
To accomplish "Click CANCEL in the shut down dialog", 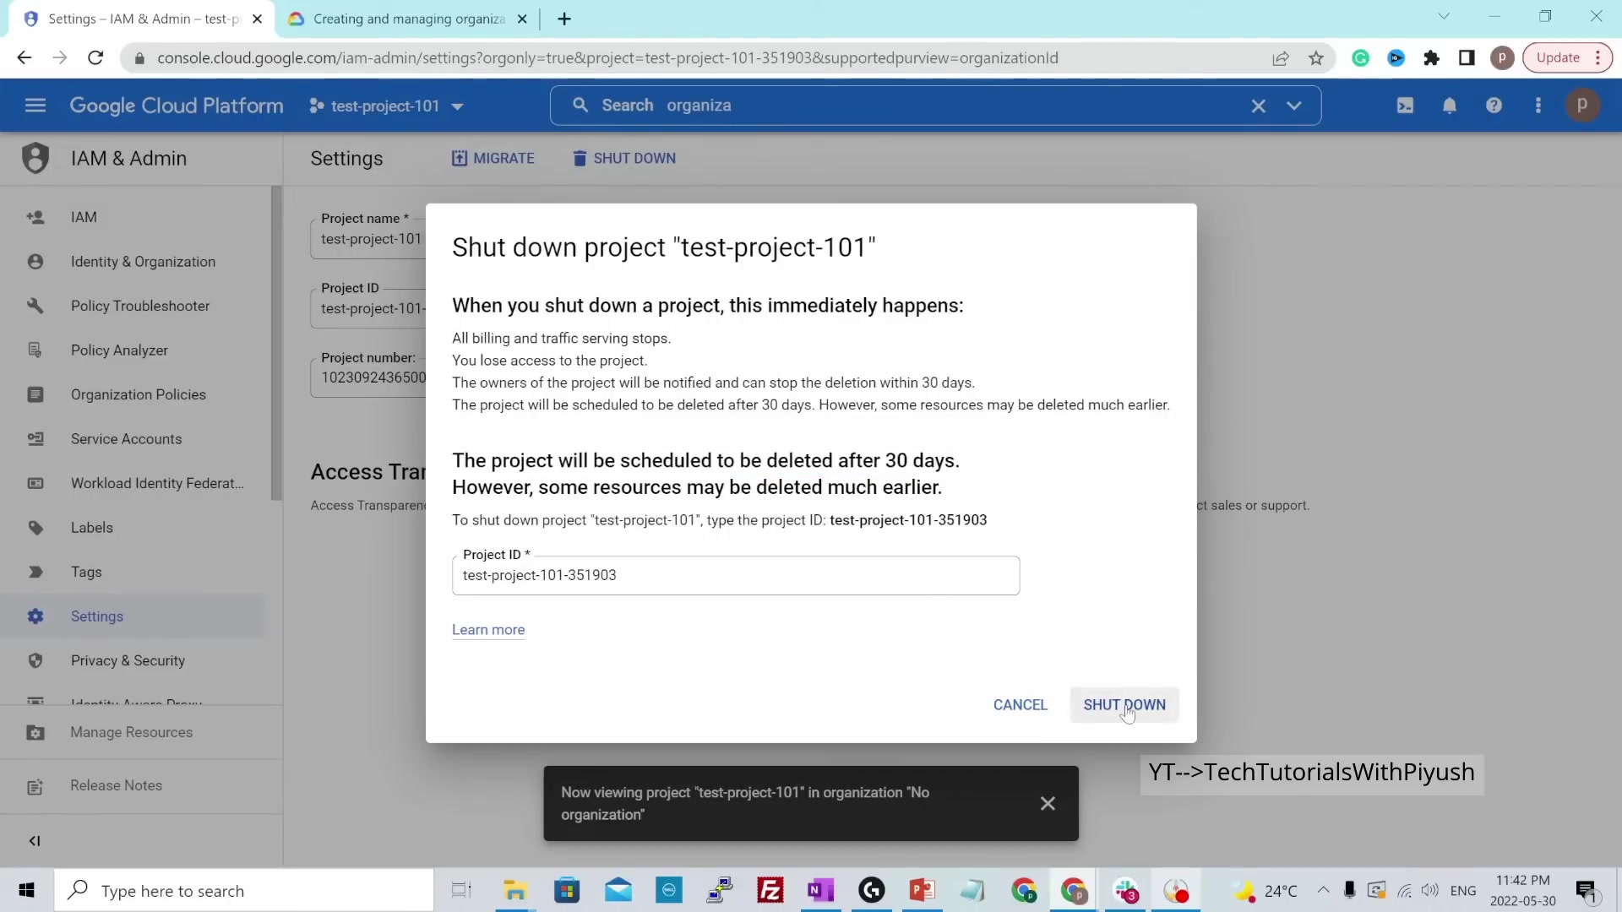I will point(1020,704).
